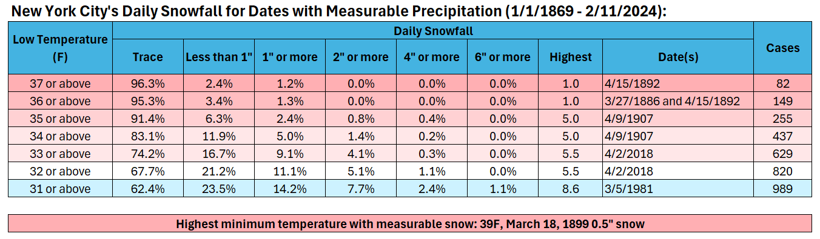The height and width of the screenshot is (239, 820).
Task: Click the pink highest minimum temperature banner
Action: click(x=410, y=224)
